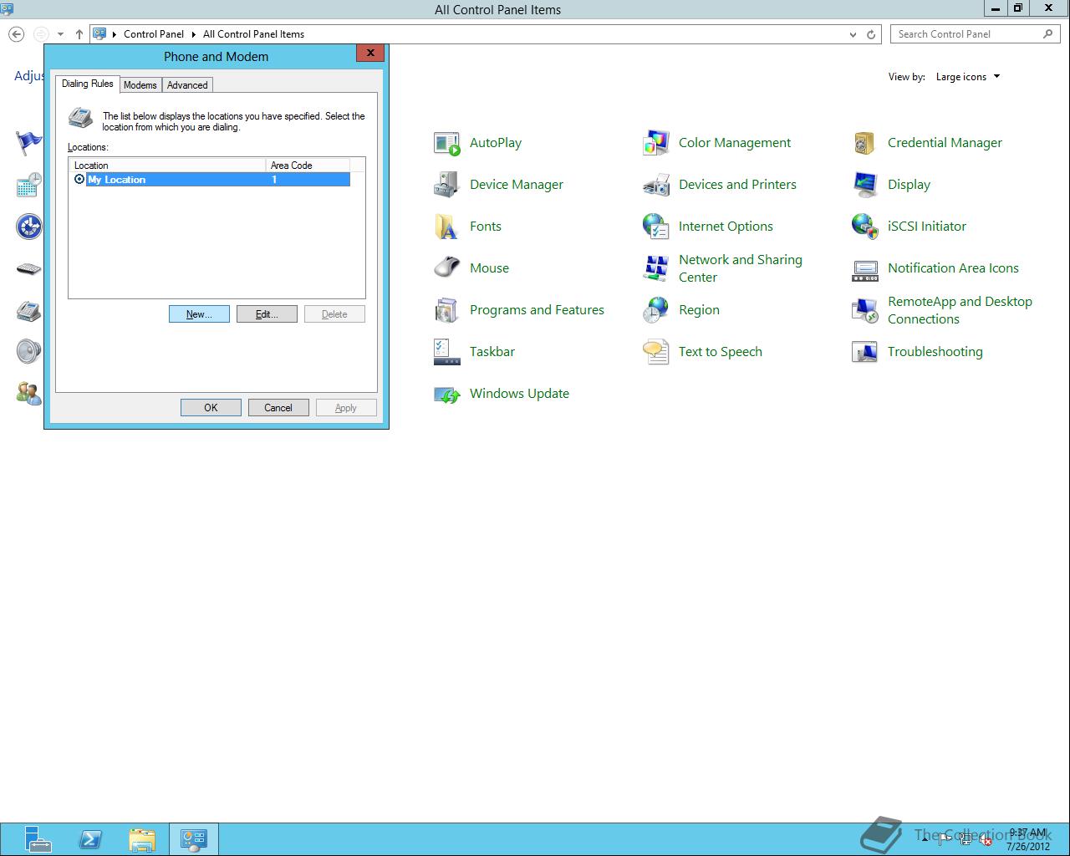Open the iSCSI Initiator tool
This screenshot has width=1070, height=856.
[x=926, y=226]
